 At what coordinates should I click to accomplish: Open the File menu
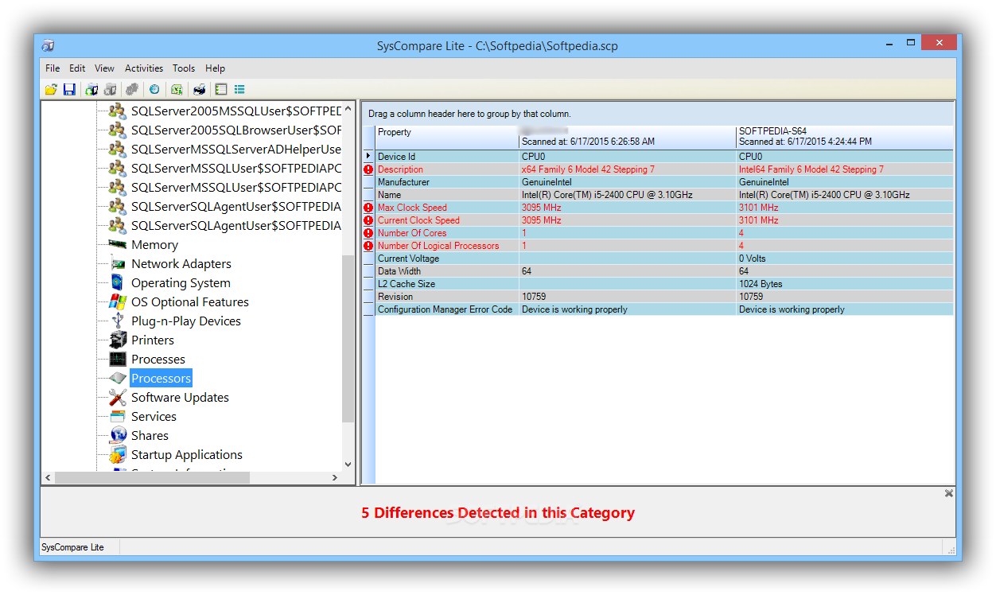point(53,68)
